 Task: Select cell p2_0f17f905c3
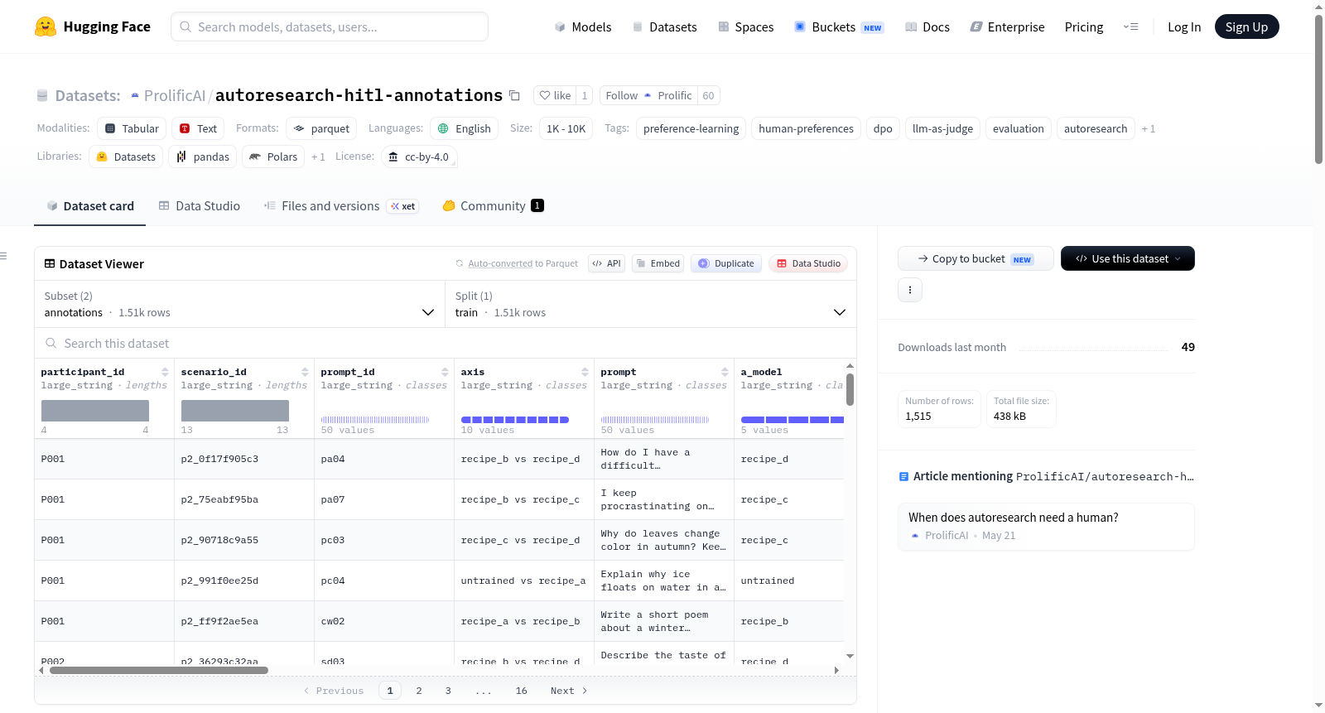click(x=244, y=459)
